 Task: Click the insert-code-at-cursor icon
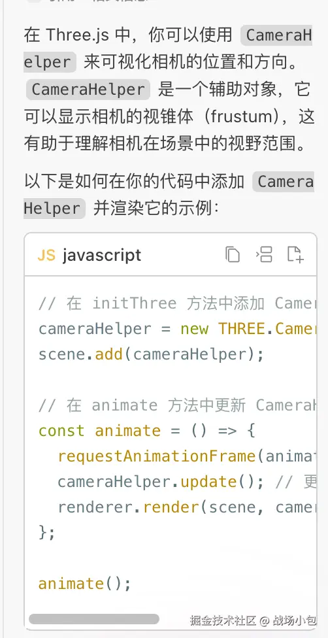point(264,254)
